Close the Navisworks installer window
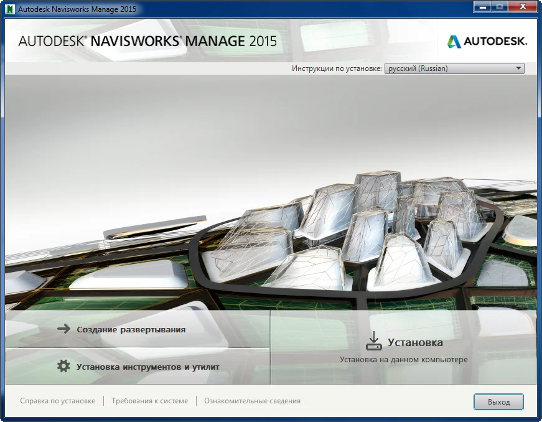Image resolution: width=542 pixels, height=422 pixels. point(521,7)
